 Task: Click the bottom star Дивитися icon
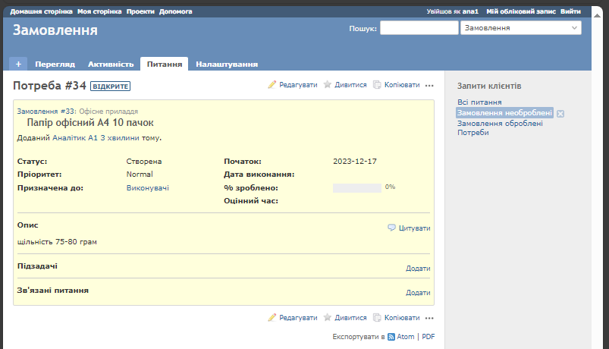[328, 318]
